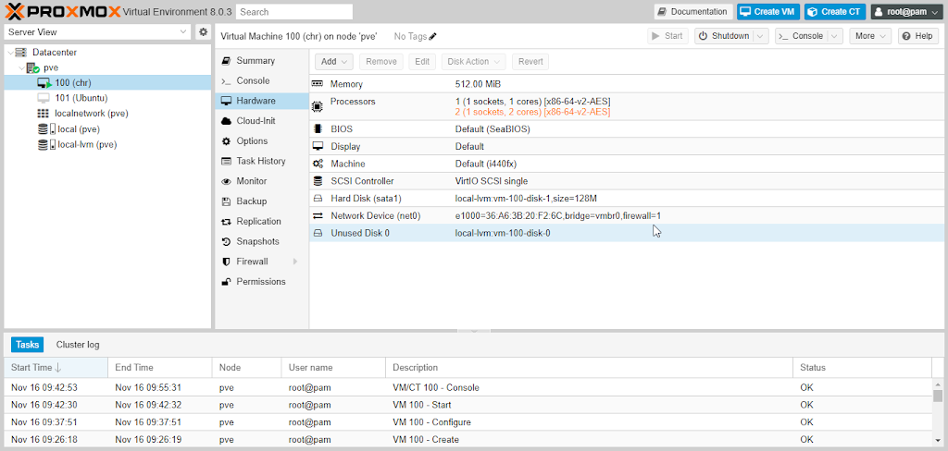Click the Processors row CPU icon

[318, 107]
